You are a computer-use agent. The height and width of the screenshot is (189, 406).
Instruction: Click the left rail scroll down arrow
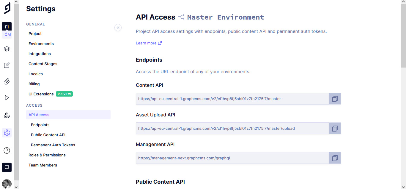coord(16,187)
